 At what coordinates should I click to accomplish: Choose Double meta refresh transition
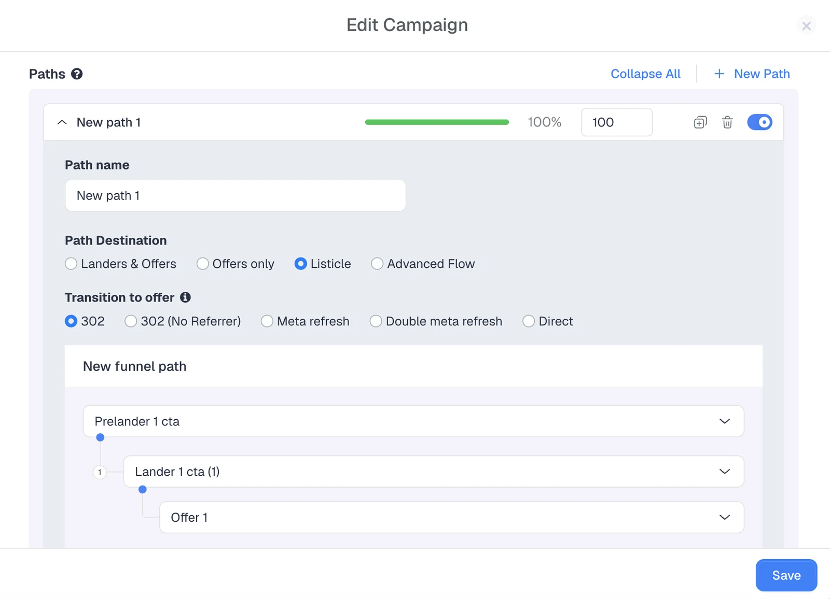tap(376, 321)
